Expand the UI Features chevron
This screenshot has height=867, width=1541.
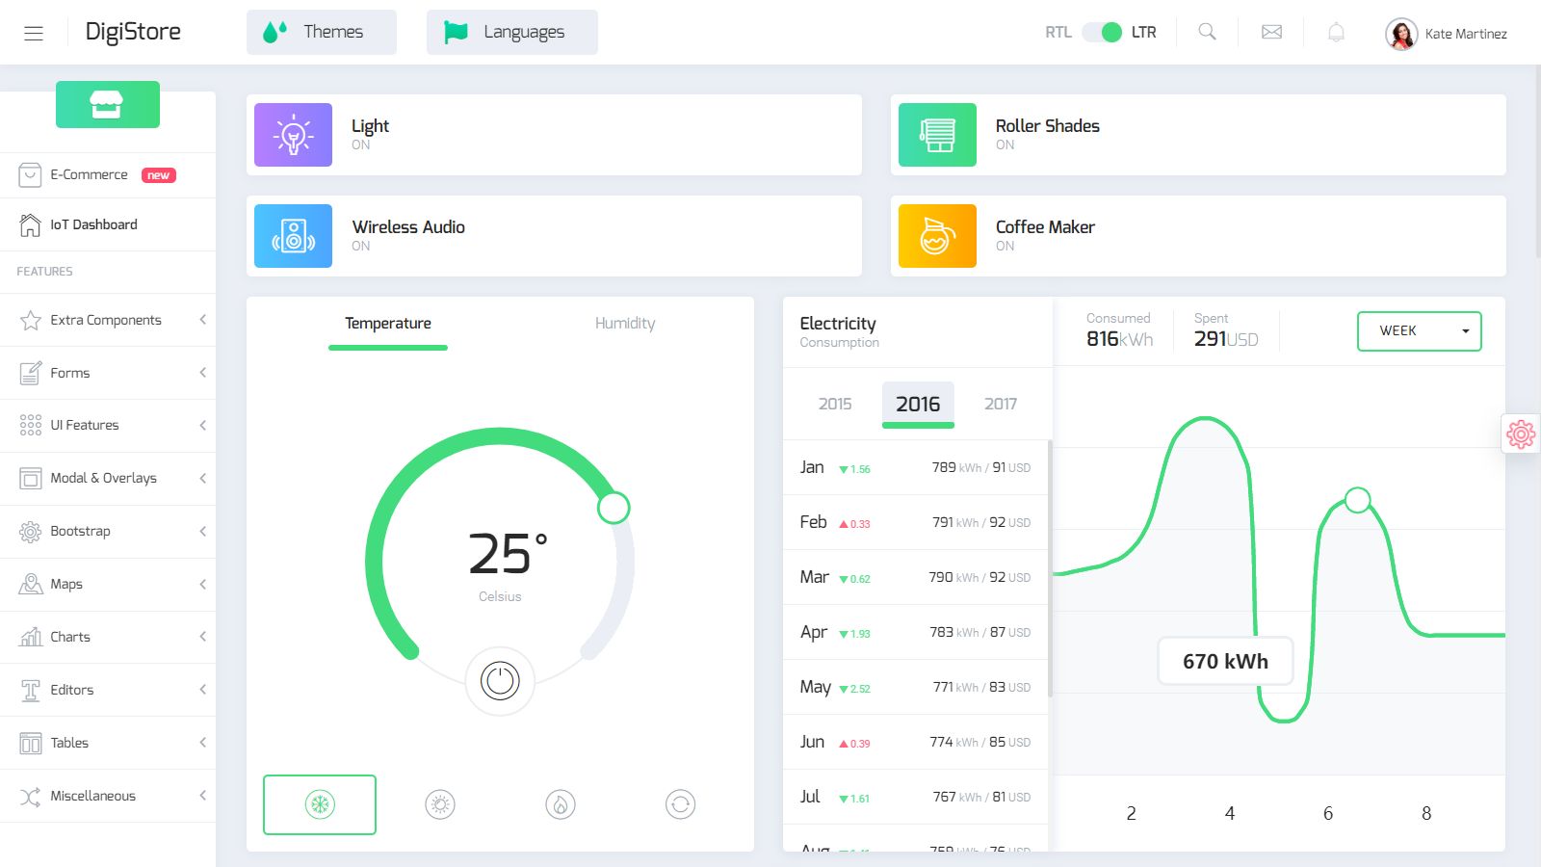202,425
